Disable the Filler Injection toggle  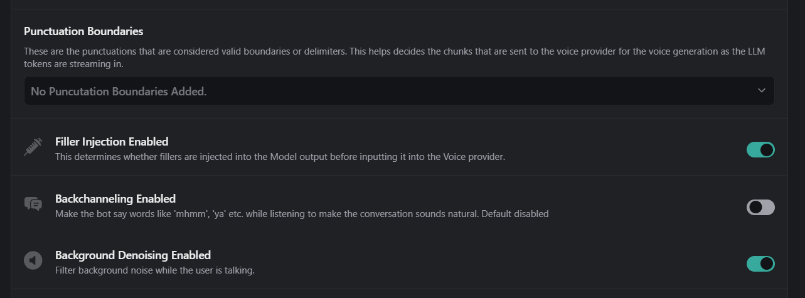760,149
